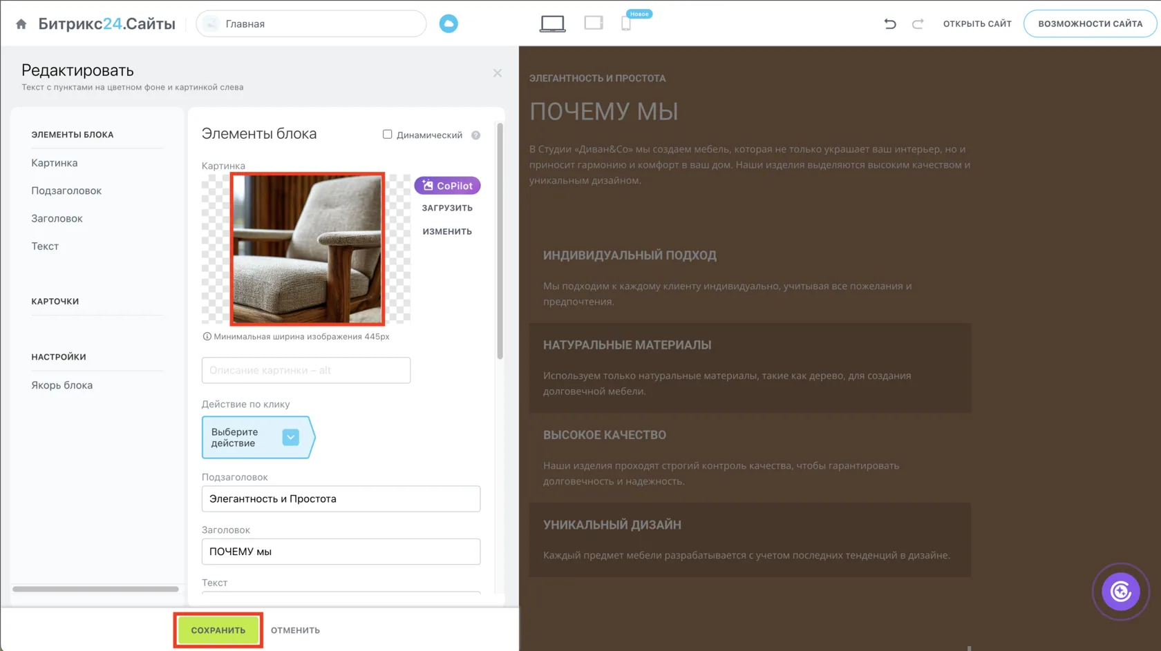Viewport: 1161px width, 651px height.
Task: Click the undo arrow icon
Action: tap(890, 24)
